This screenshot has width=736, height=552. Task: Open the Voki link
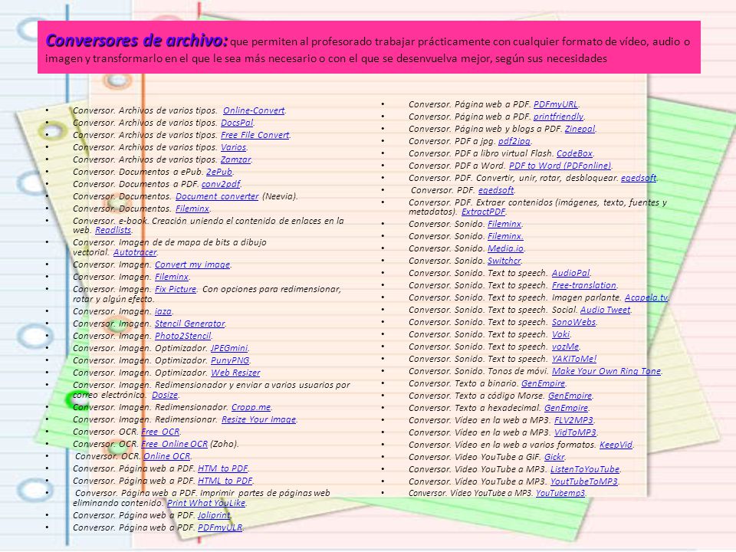(x=560, y=334)
